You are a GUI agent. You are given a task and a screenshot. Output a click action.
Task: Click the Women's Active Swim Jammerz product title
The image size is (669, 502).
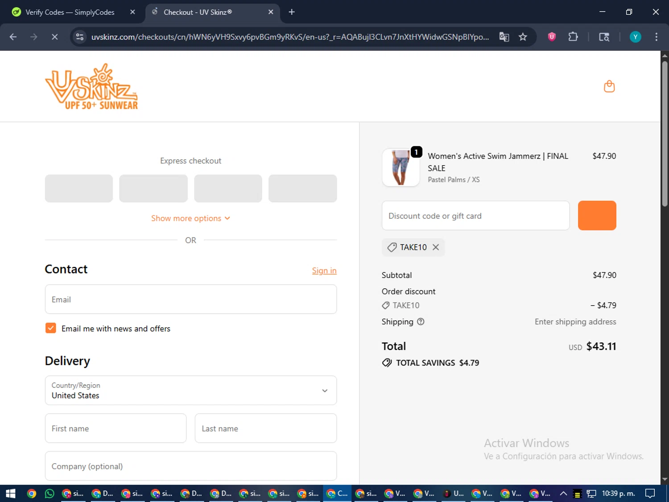pos(498,162)
